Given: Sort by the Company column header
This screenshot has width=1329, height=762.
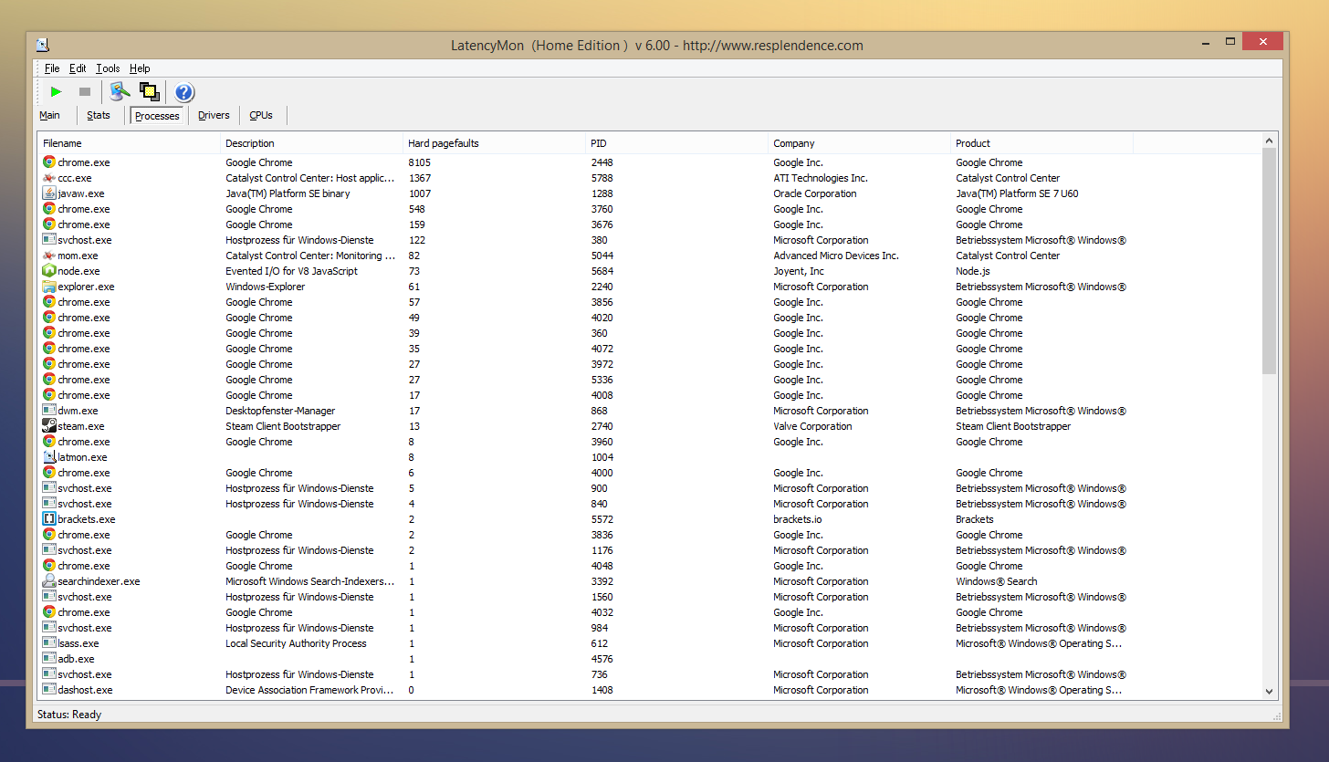Looking at the screenshot, I should pos(860,143).
